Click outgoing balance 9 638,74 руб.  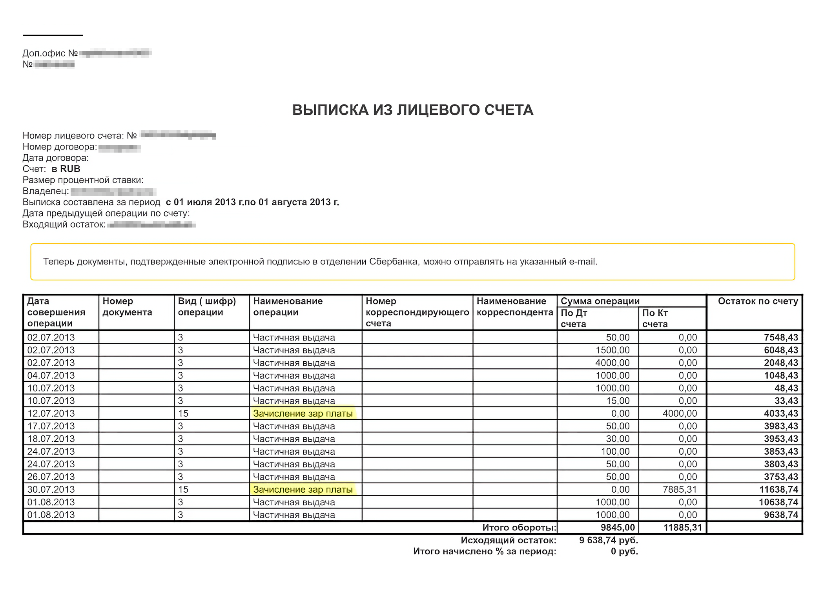(609, 541)
